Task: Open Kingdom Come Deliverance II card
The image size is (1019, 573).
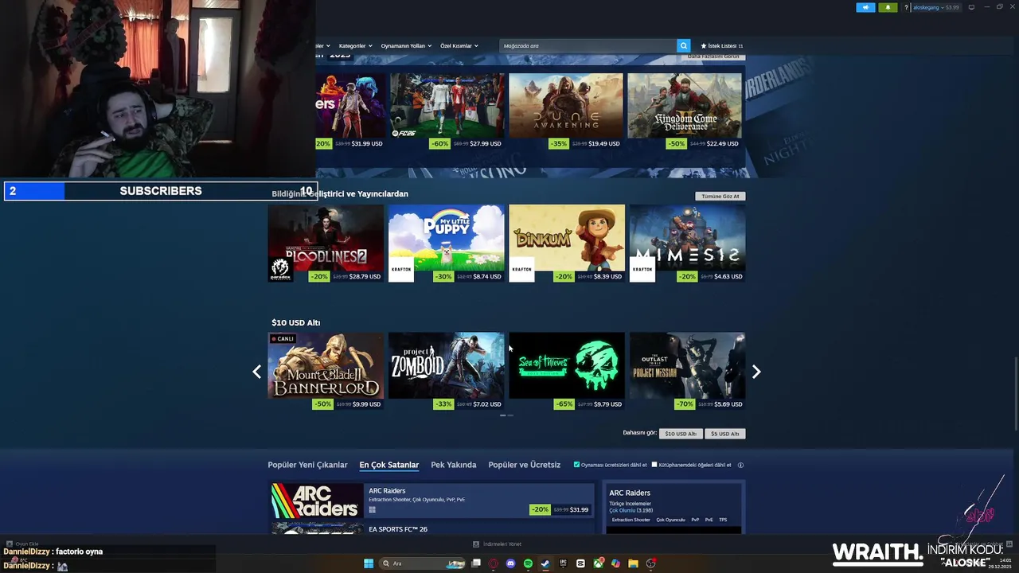Action: click(685, 111)
